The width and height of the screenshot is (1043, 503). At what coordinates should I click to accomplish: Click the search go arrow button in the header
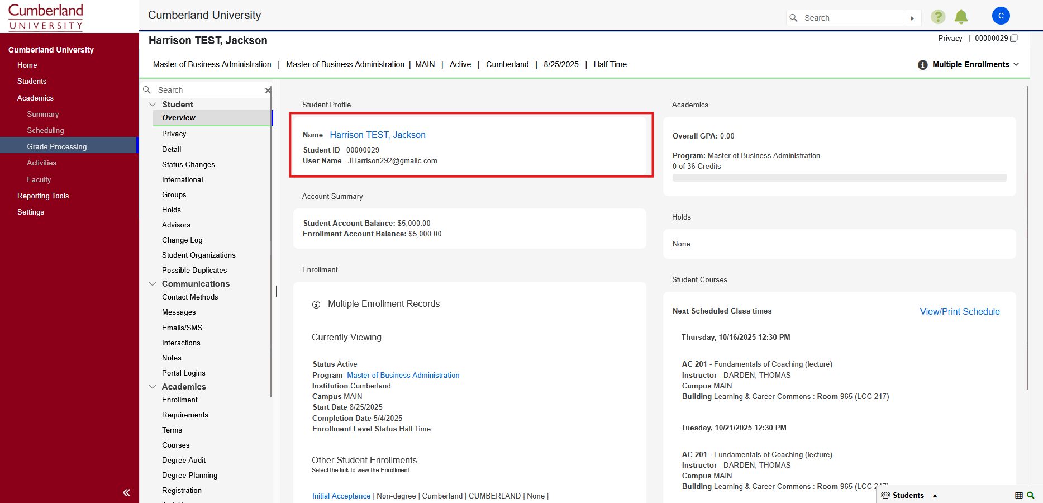click(912, 18)
